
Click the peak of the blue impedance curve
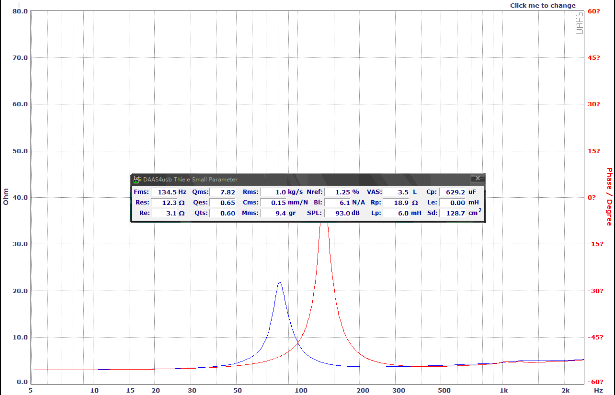point(279,282)
